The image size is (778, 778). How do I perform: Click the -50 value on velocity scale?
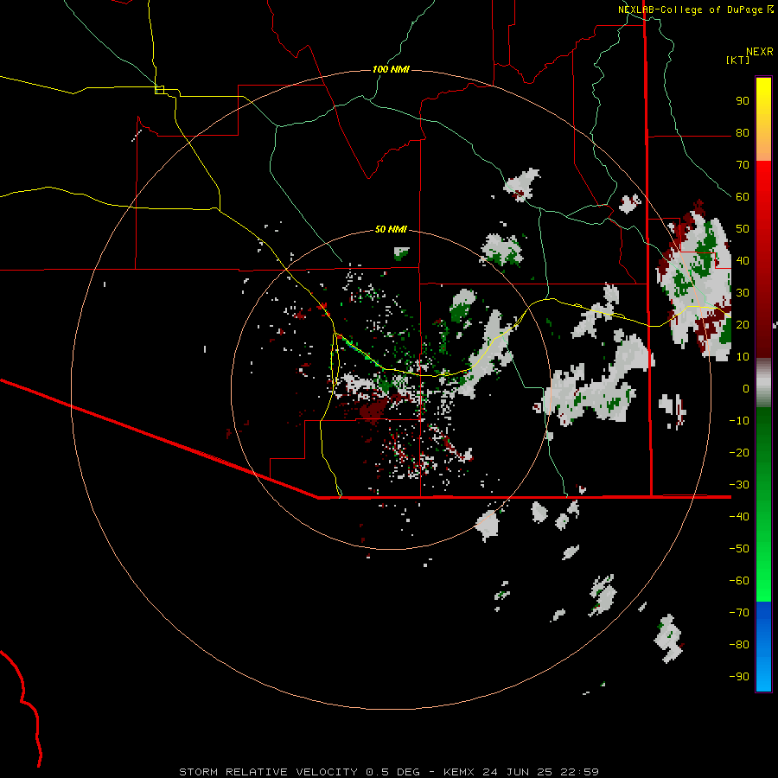pyautogui.click(x=739, y=548)
